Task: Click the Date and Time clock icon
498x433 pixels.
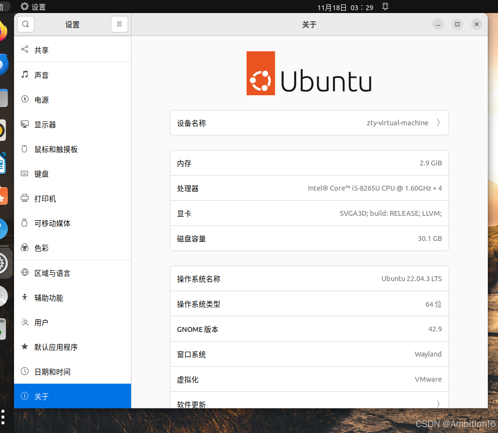Action: tap(25, 372)
